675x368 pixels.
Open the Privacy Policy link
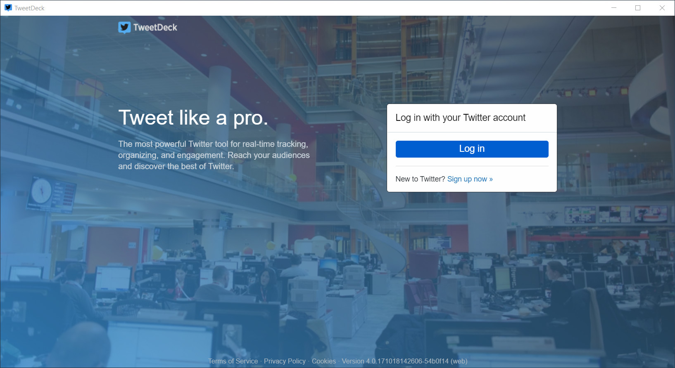(285, 361)
